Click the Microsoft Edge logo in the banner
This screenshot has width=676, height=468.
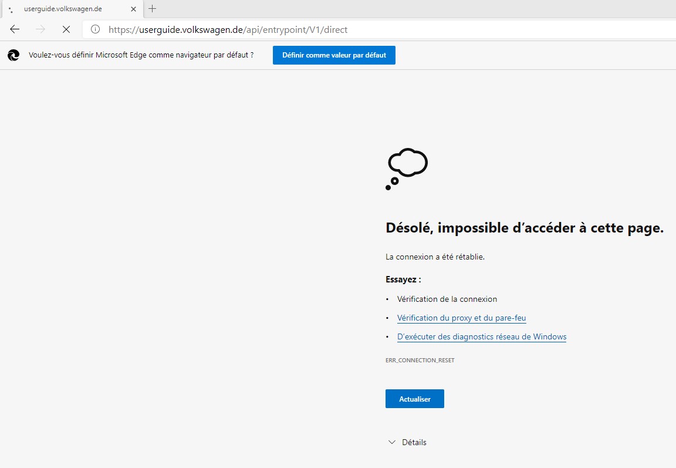[x=13, y=55]
